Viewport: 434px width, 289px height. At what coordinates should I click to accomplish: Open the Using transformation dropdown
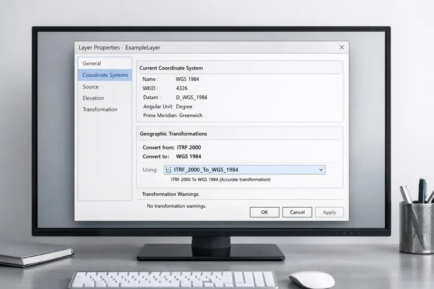click(x=244, y=170)
